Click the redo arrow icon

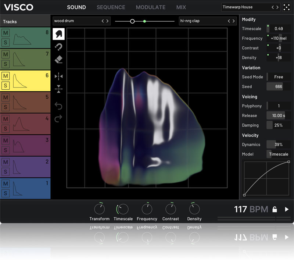[58, 118]
